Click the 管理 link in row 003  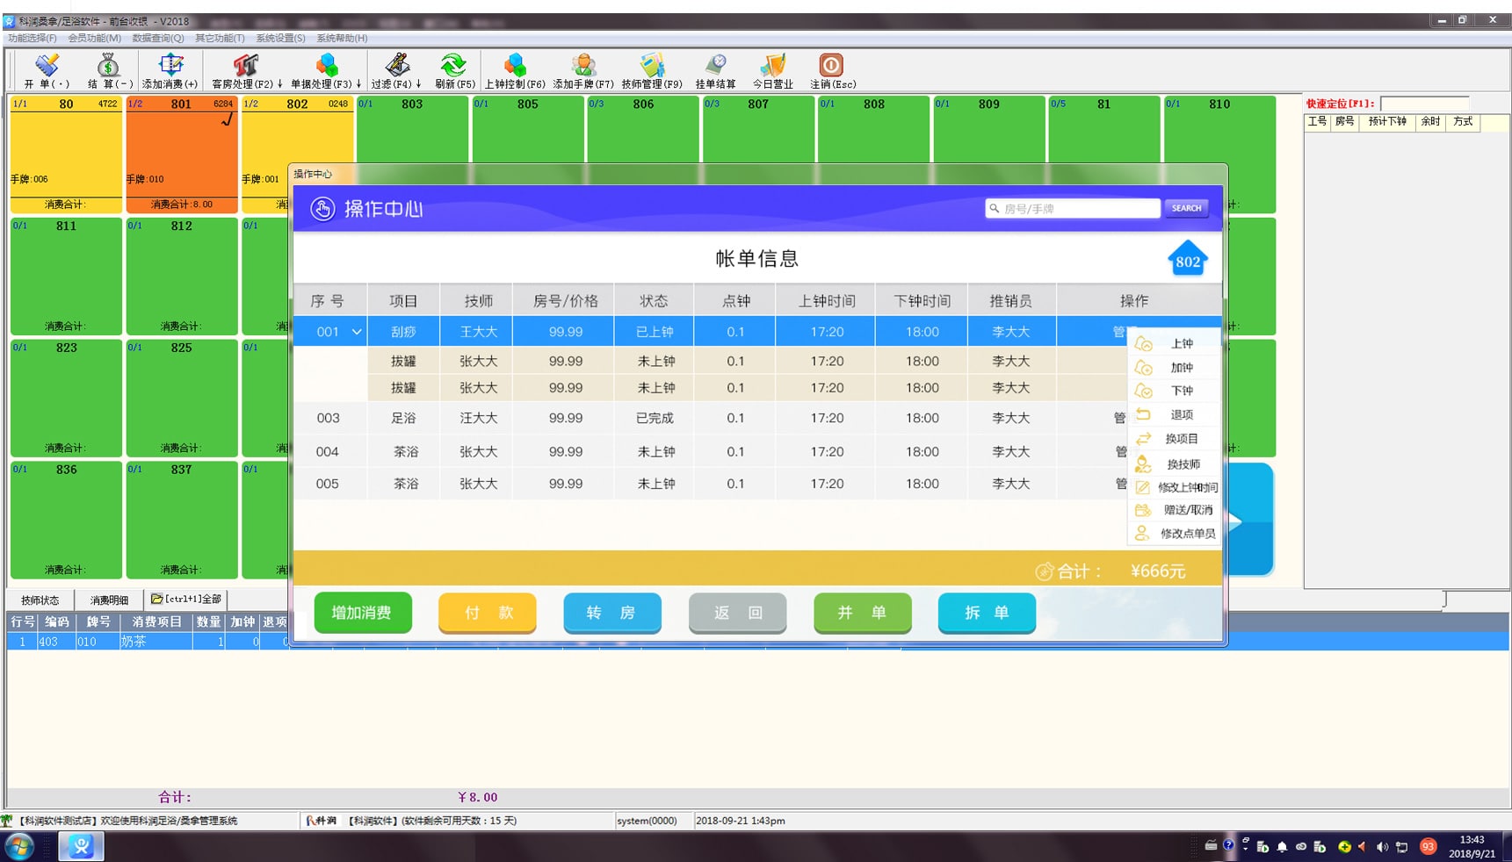[1120, 418]
